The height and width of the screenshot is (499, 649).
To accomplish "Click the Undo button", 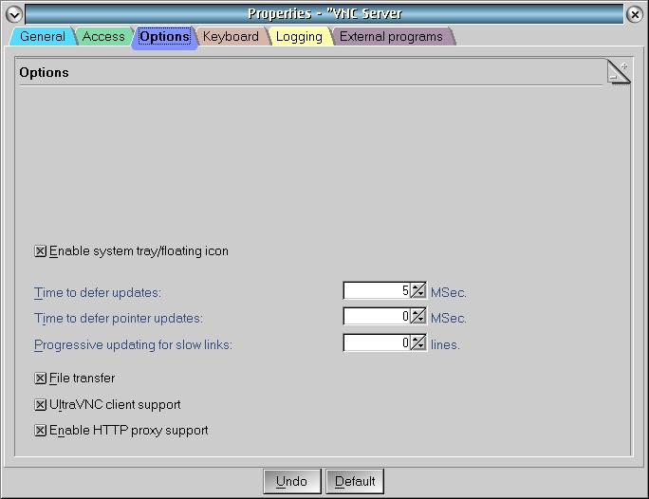I will 292,481.
